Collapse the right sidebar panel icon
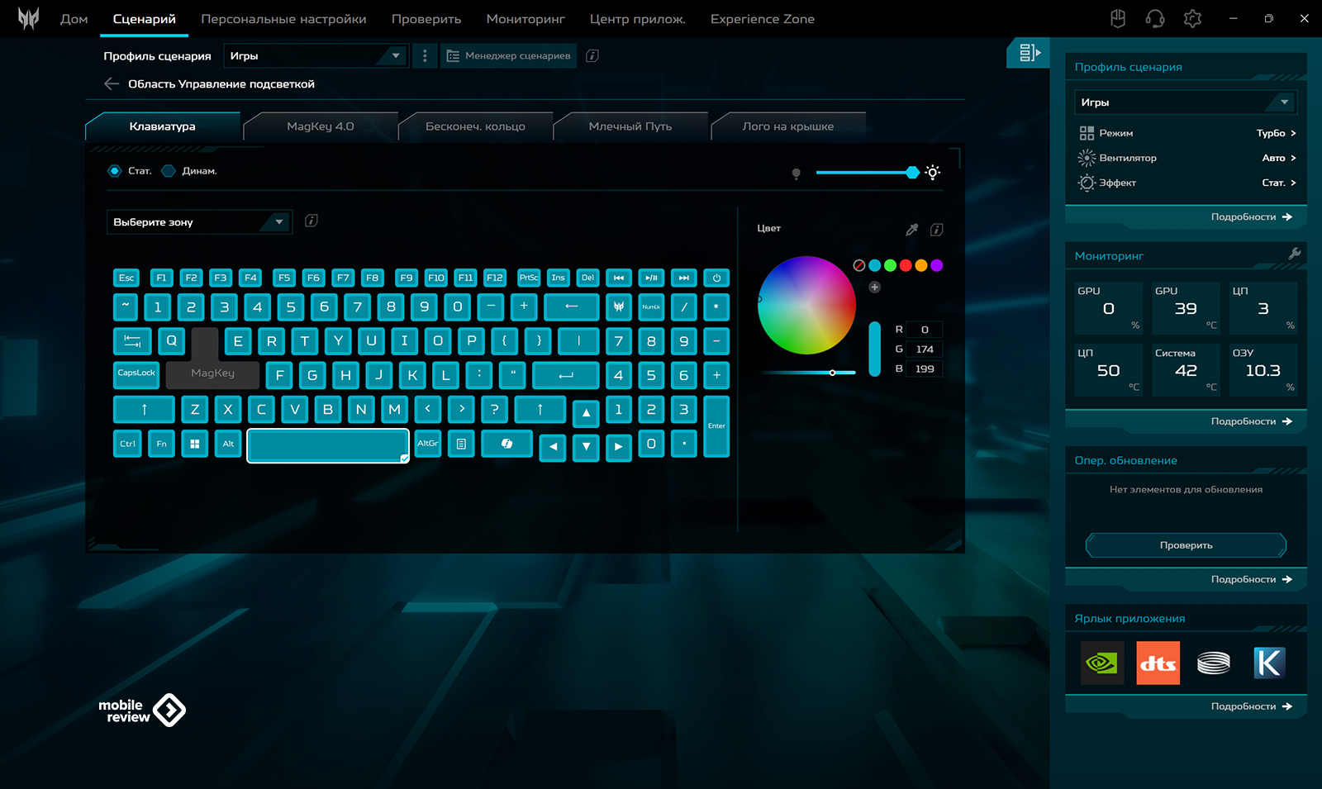 coord(1028,53)
